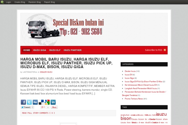Click the large 'isuzu' tag
This screenshot has width=188, height=125.
click(161, 114)
